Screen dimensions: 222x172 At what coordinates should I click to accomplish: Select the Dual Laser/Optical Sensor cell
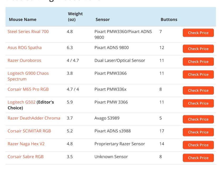(x=120, y=60)
